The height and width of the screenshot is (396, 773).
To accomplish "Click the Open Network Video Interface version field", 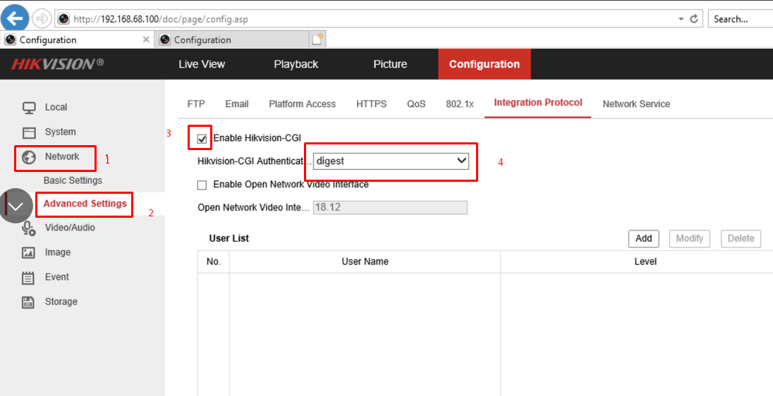I will pyautogui.click(x=390, y=207).
